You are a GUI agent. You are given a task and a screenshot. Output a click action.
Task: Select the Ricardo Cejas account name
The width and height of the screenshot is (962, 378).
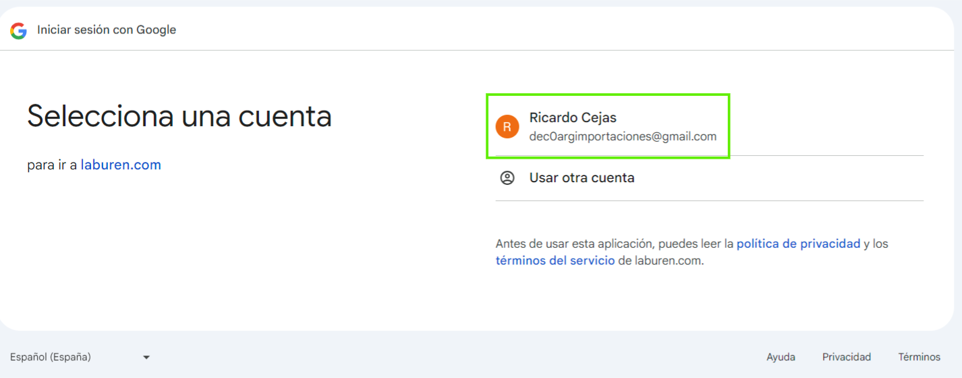573,117
